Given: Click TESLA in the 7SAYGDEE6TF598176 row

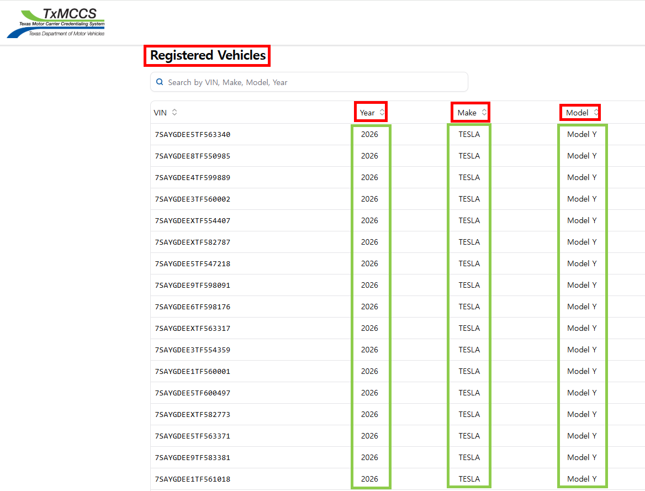Looking at the screenshot, I should click(x=469, y=307).
